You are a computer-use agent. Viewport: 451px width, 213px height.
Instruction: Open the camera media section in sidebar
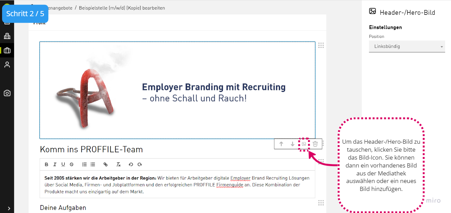coord(7,93)
